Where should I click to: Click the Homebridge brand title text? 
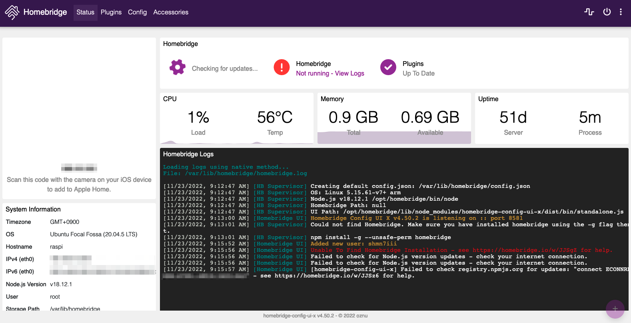tap(45, 12)
